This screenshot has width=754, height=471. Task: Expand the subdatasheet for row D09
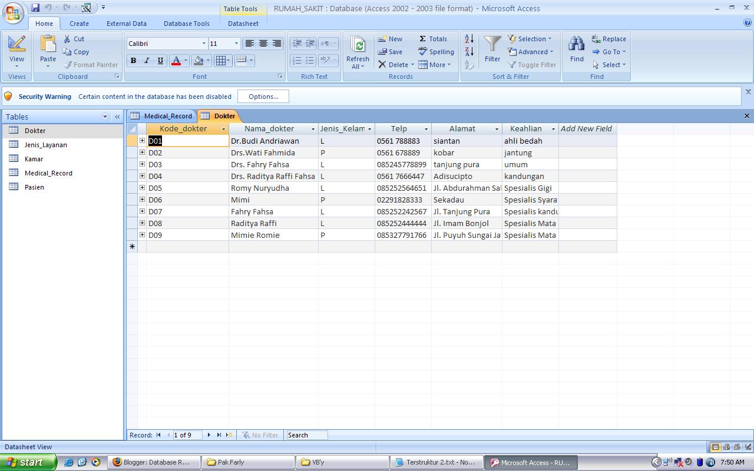pyautogui.click(x=142, y=235)
